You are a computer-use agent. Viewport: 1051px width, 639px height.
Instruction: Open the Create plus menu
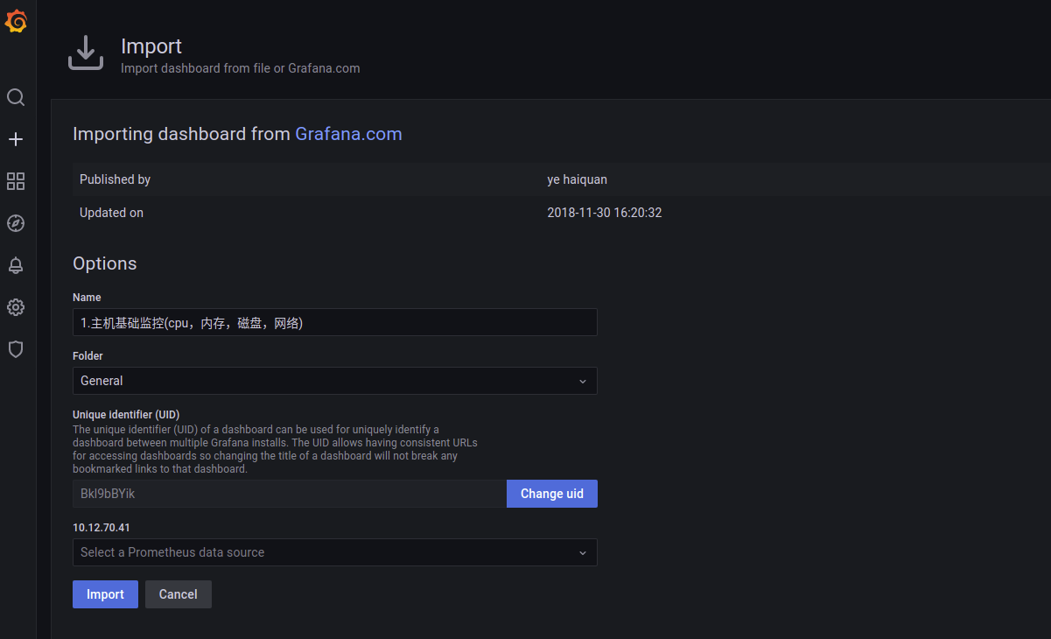point(16,139)
